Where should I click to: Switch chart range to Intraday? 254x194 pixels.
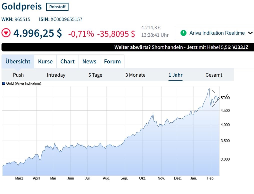pyautogui.click(x=56, y=75)
